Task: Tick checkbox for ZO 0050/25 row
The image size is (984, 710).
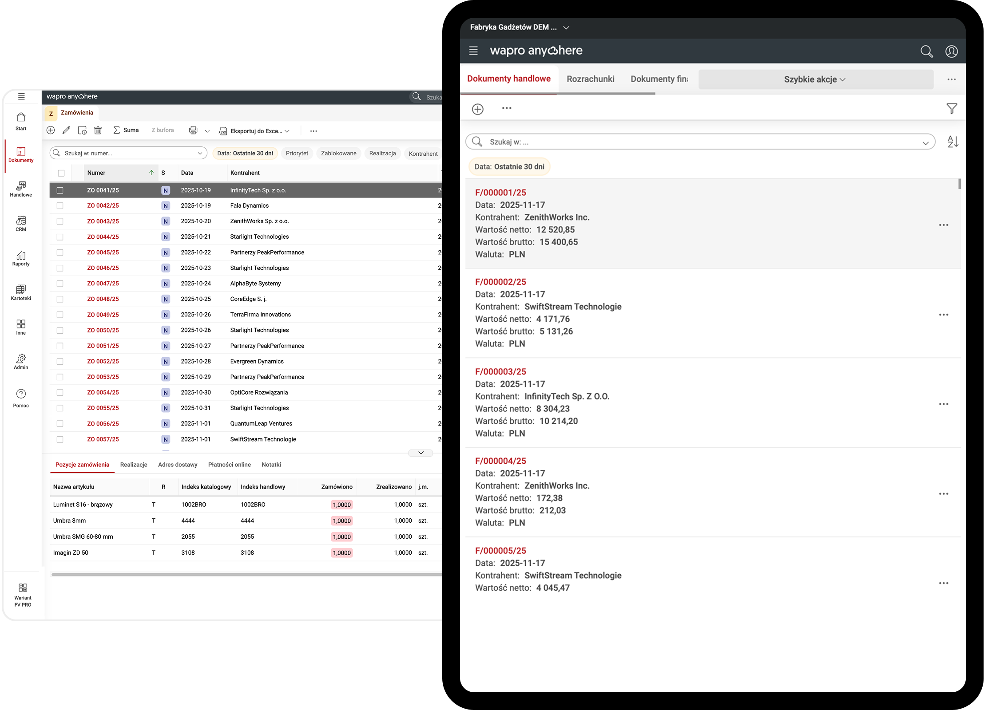Action: tap(60, 331)
